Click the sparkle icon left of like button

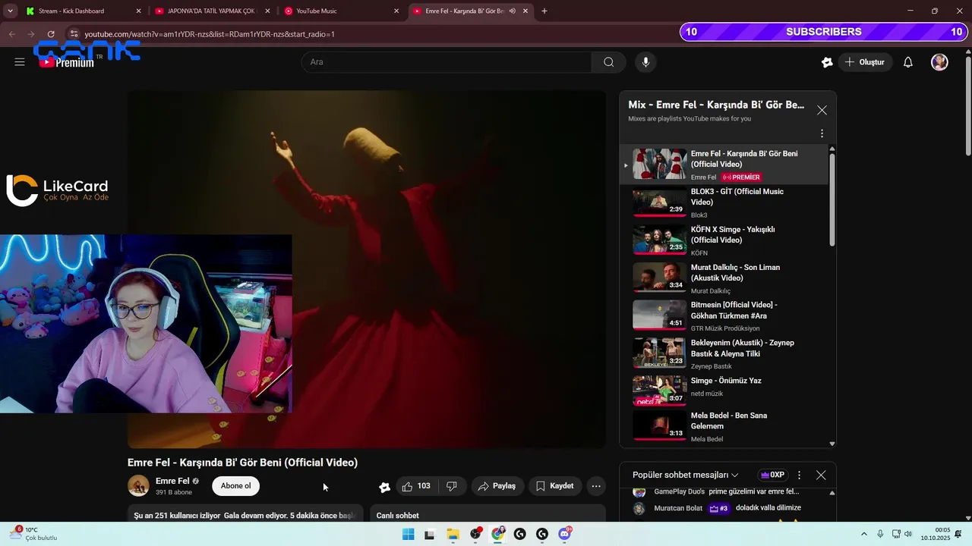(384, 487)
